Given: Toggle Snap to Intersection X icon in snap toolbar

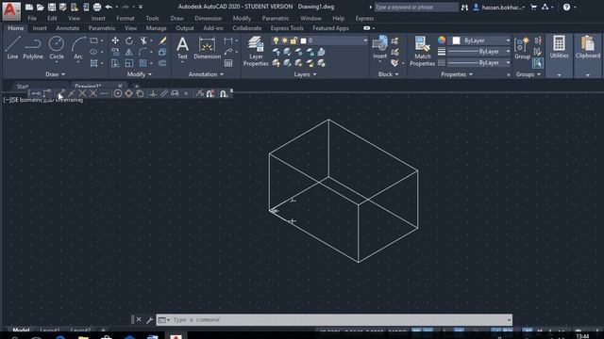Looking at the screenshot, I should point(82,93).
